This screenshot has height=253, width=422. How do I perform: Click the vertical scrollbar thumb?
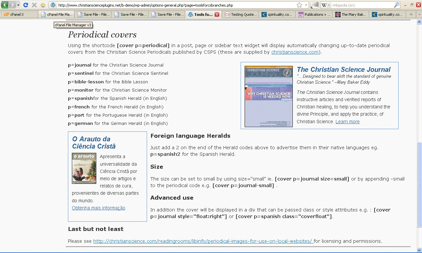(x=419, y=185)
